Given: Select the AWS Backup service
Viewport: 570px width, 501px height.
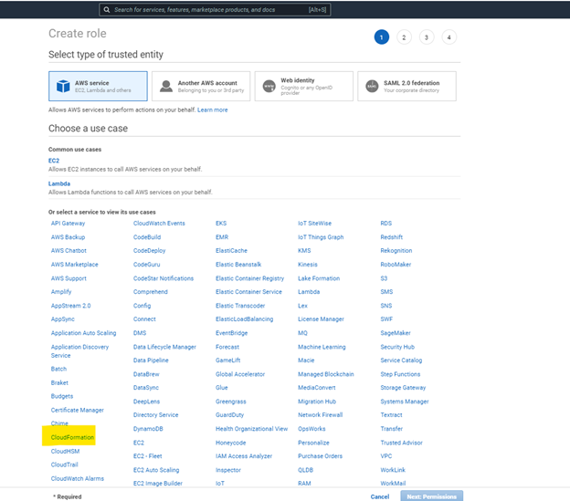Looking at the screenshot, I should [68, 237].
